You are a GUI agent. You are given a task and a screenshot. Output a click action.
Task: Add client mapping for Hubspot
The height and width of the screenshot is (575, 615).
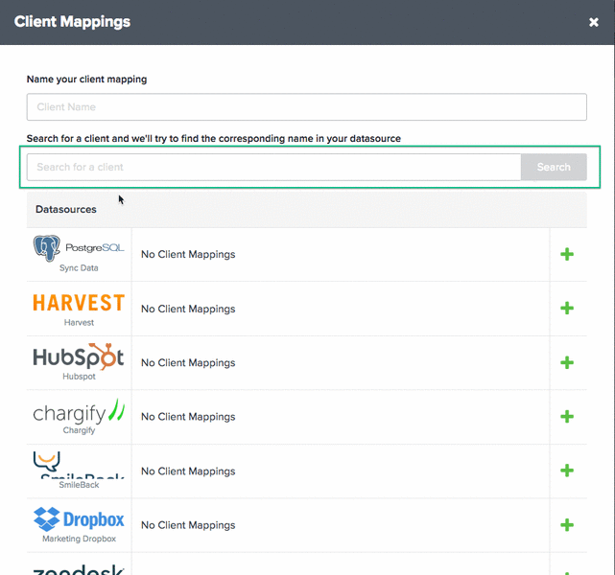click(x=567, y=362)
